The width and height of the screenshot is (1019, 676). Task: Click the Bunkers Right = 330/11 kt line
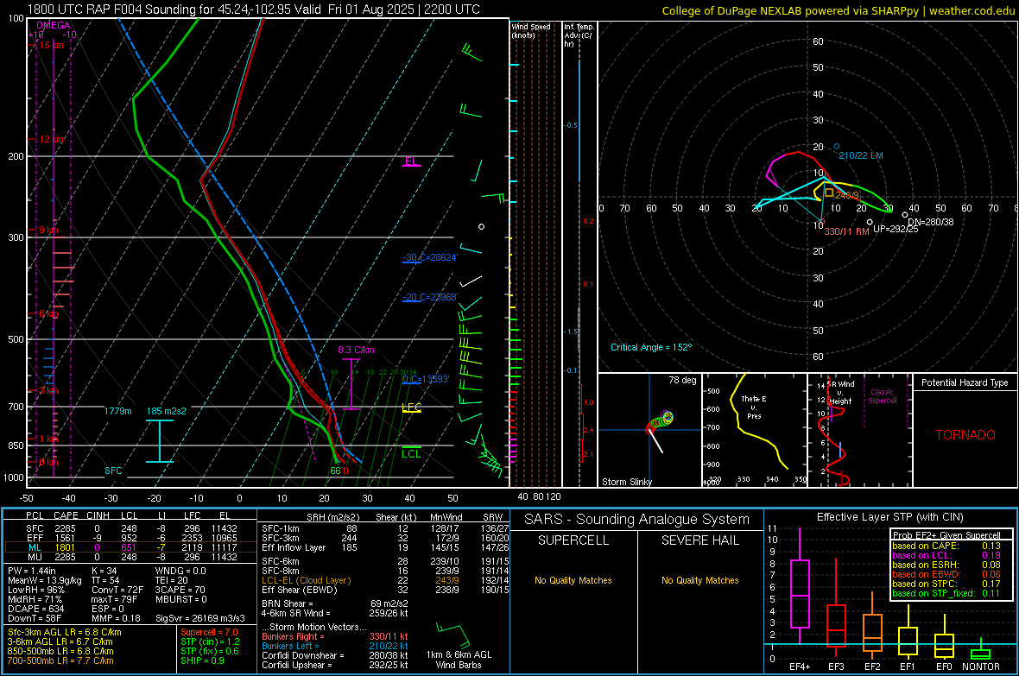click(334, 636)
